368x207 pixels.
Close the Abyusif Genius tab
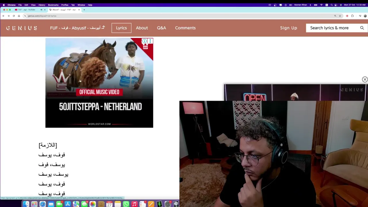(x=79, y=10)
